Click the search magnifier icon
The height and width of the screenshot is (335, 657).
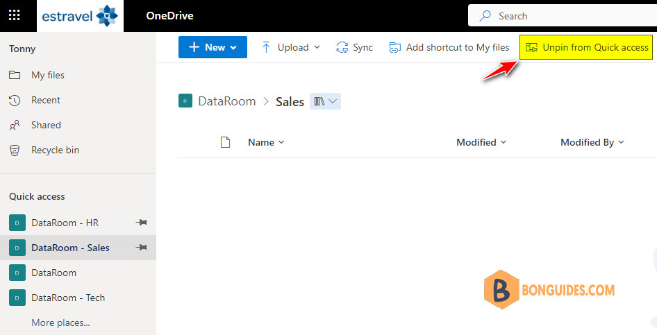pyautogui.click(x=485, y=16)
